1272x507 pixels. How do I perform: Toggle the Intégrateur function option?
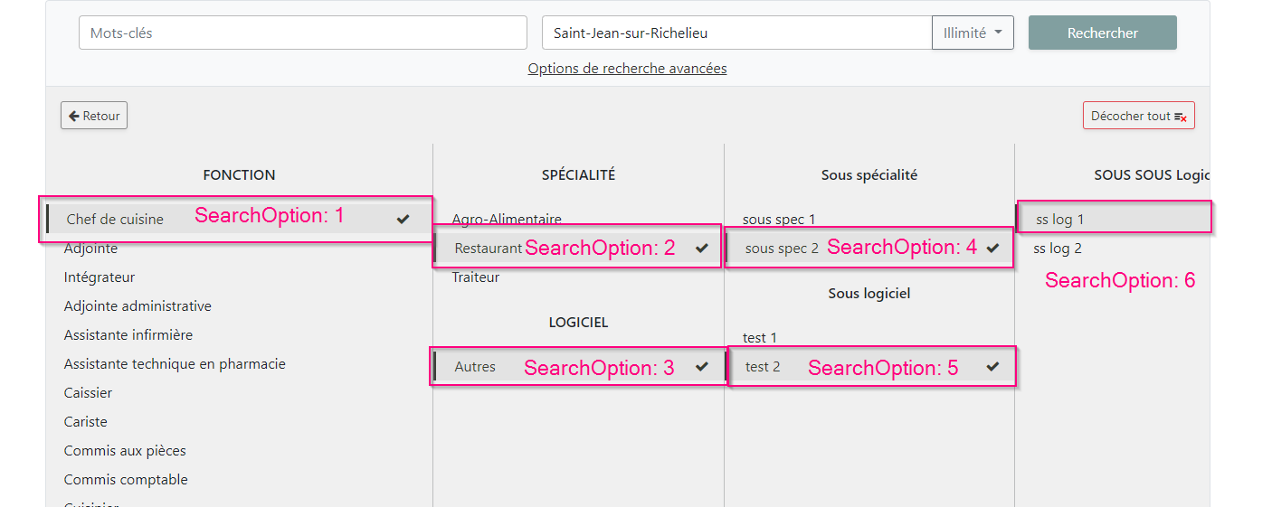point(99,277)
